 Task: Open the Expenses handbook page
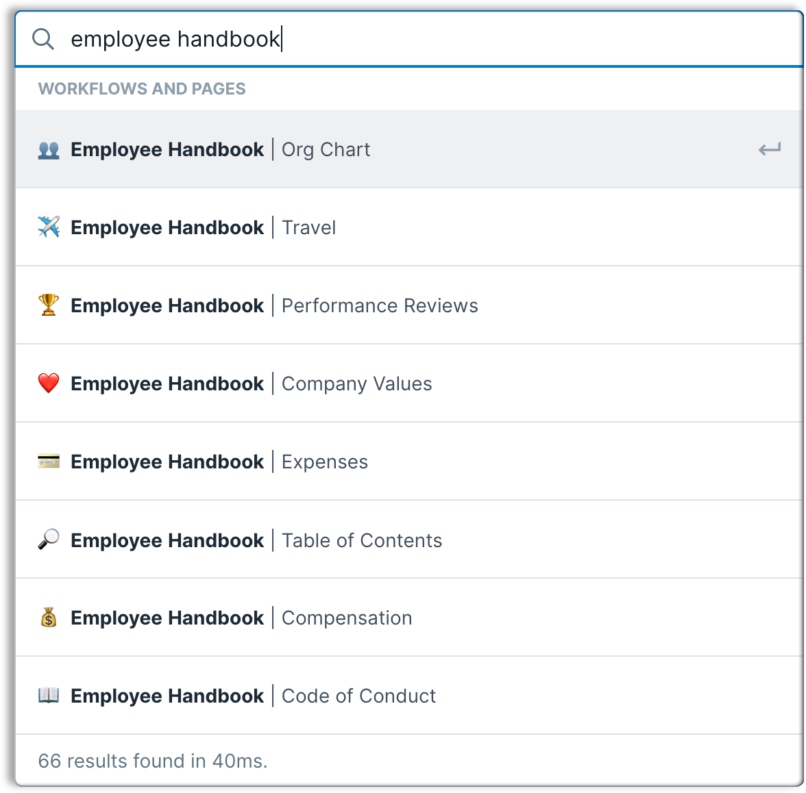point(324,462)
